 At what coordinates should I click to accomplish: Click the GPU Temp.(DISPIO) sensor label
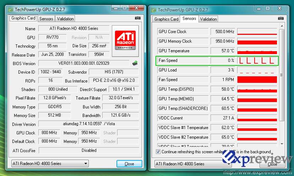point(183,89)
